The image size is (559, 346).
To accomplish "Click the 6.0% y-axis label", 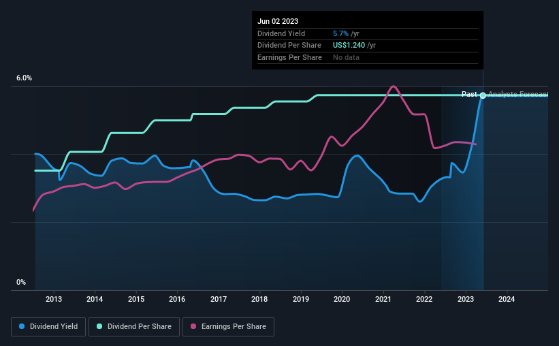I will [x=24, y=78].
